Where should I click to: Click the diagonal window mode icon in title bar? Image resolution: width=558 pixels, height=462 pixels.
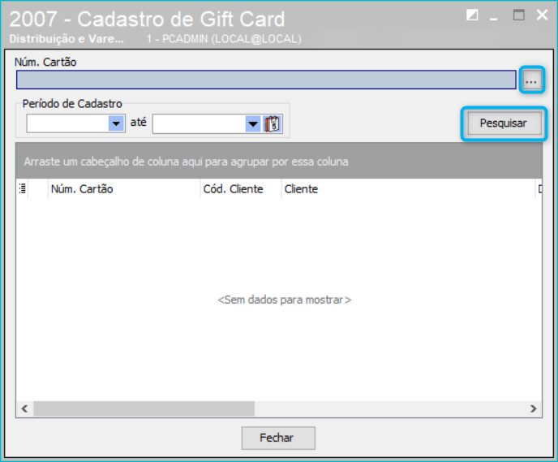pos(472,15)
